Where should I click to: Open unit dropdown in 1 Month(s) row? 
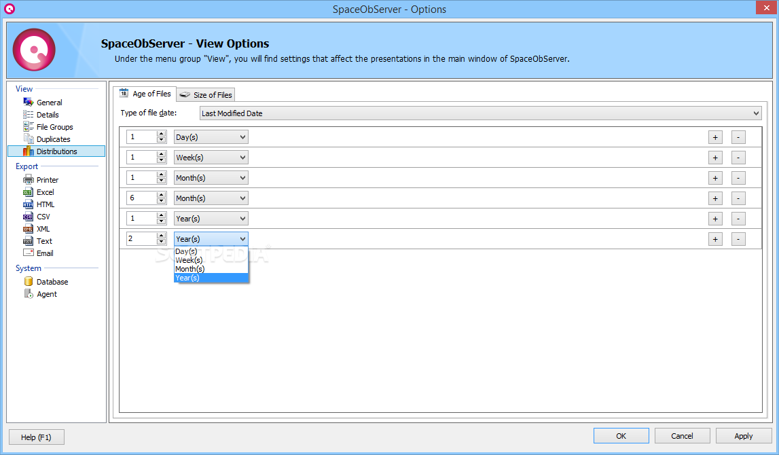(211, 178)
